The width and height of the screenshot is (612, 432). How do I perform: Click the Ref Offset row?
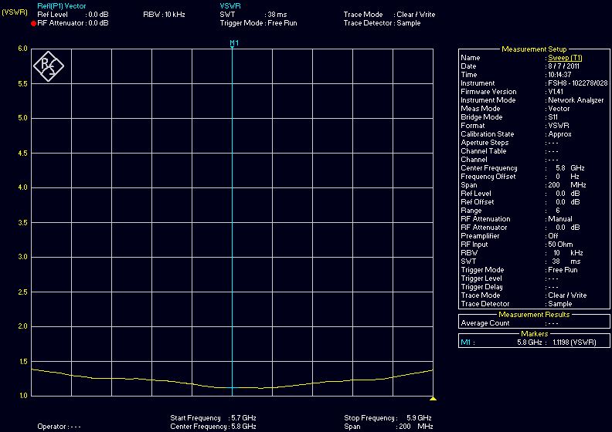[534, 202]
